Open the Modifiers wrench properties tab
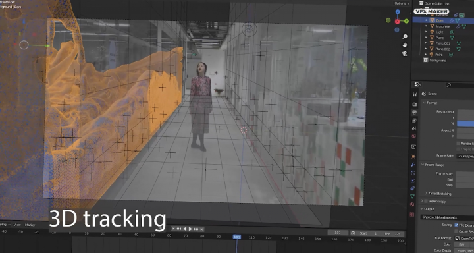Viewport: 474px width, 253px height. pos(413,165)
